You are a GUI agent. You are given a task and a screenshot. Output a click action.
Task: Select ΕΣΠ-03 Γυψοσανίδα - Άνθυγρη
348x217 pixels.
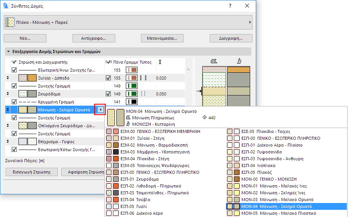(x=286, y=159)
